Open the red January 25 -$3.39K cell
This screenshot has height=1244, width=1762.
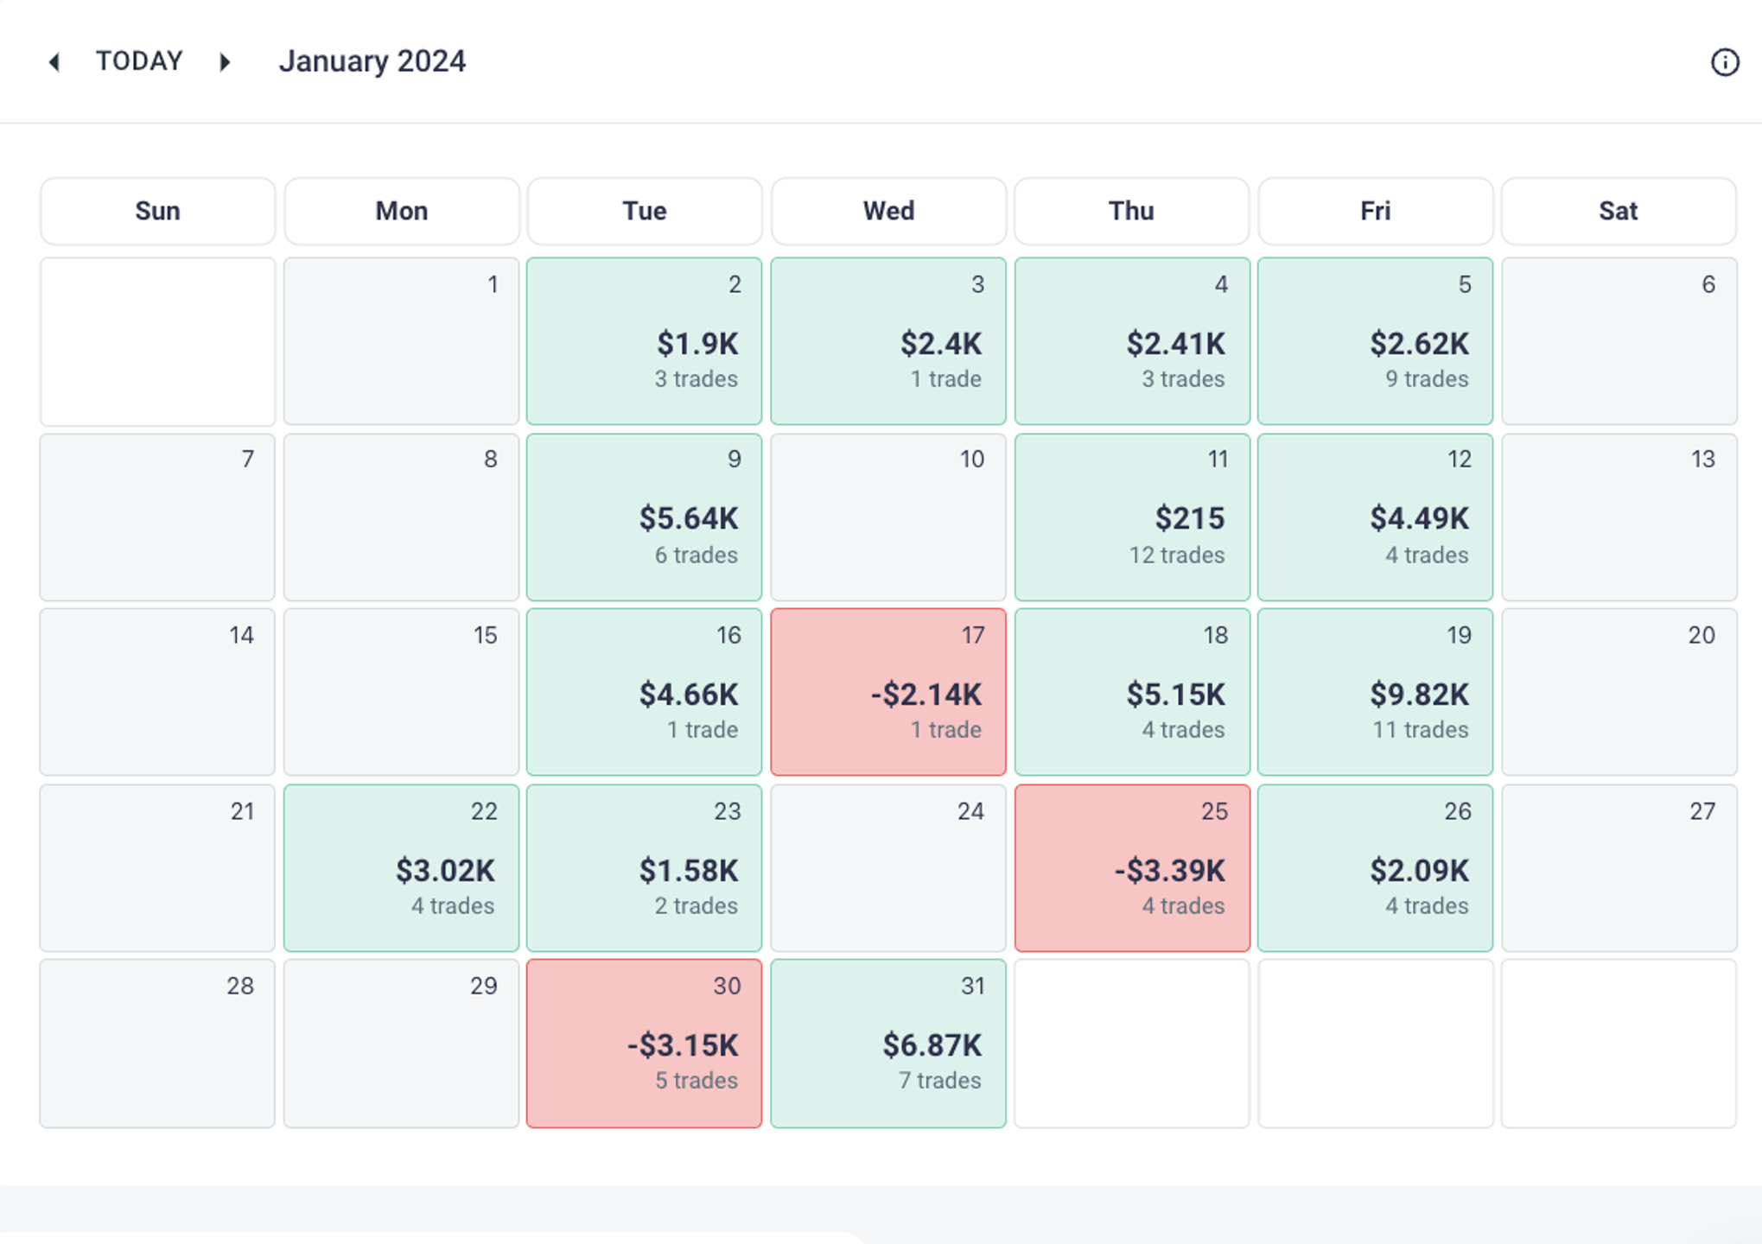[1132, 868]
